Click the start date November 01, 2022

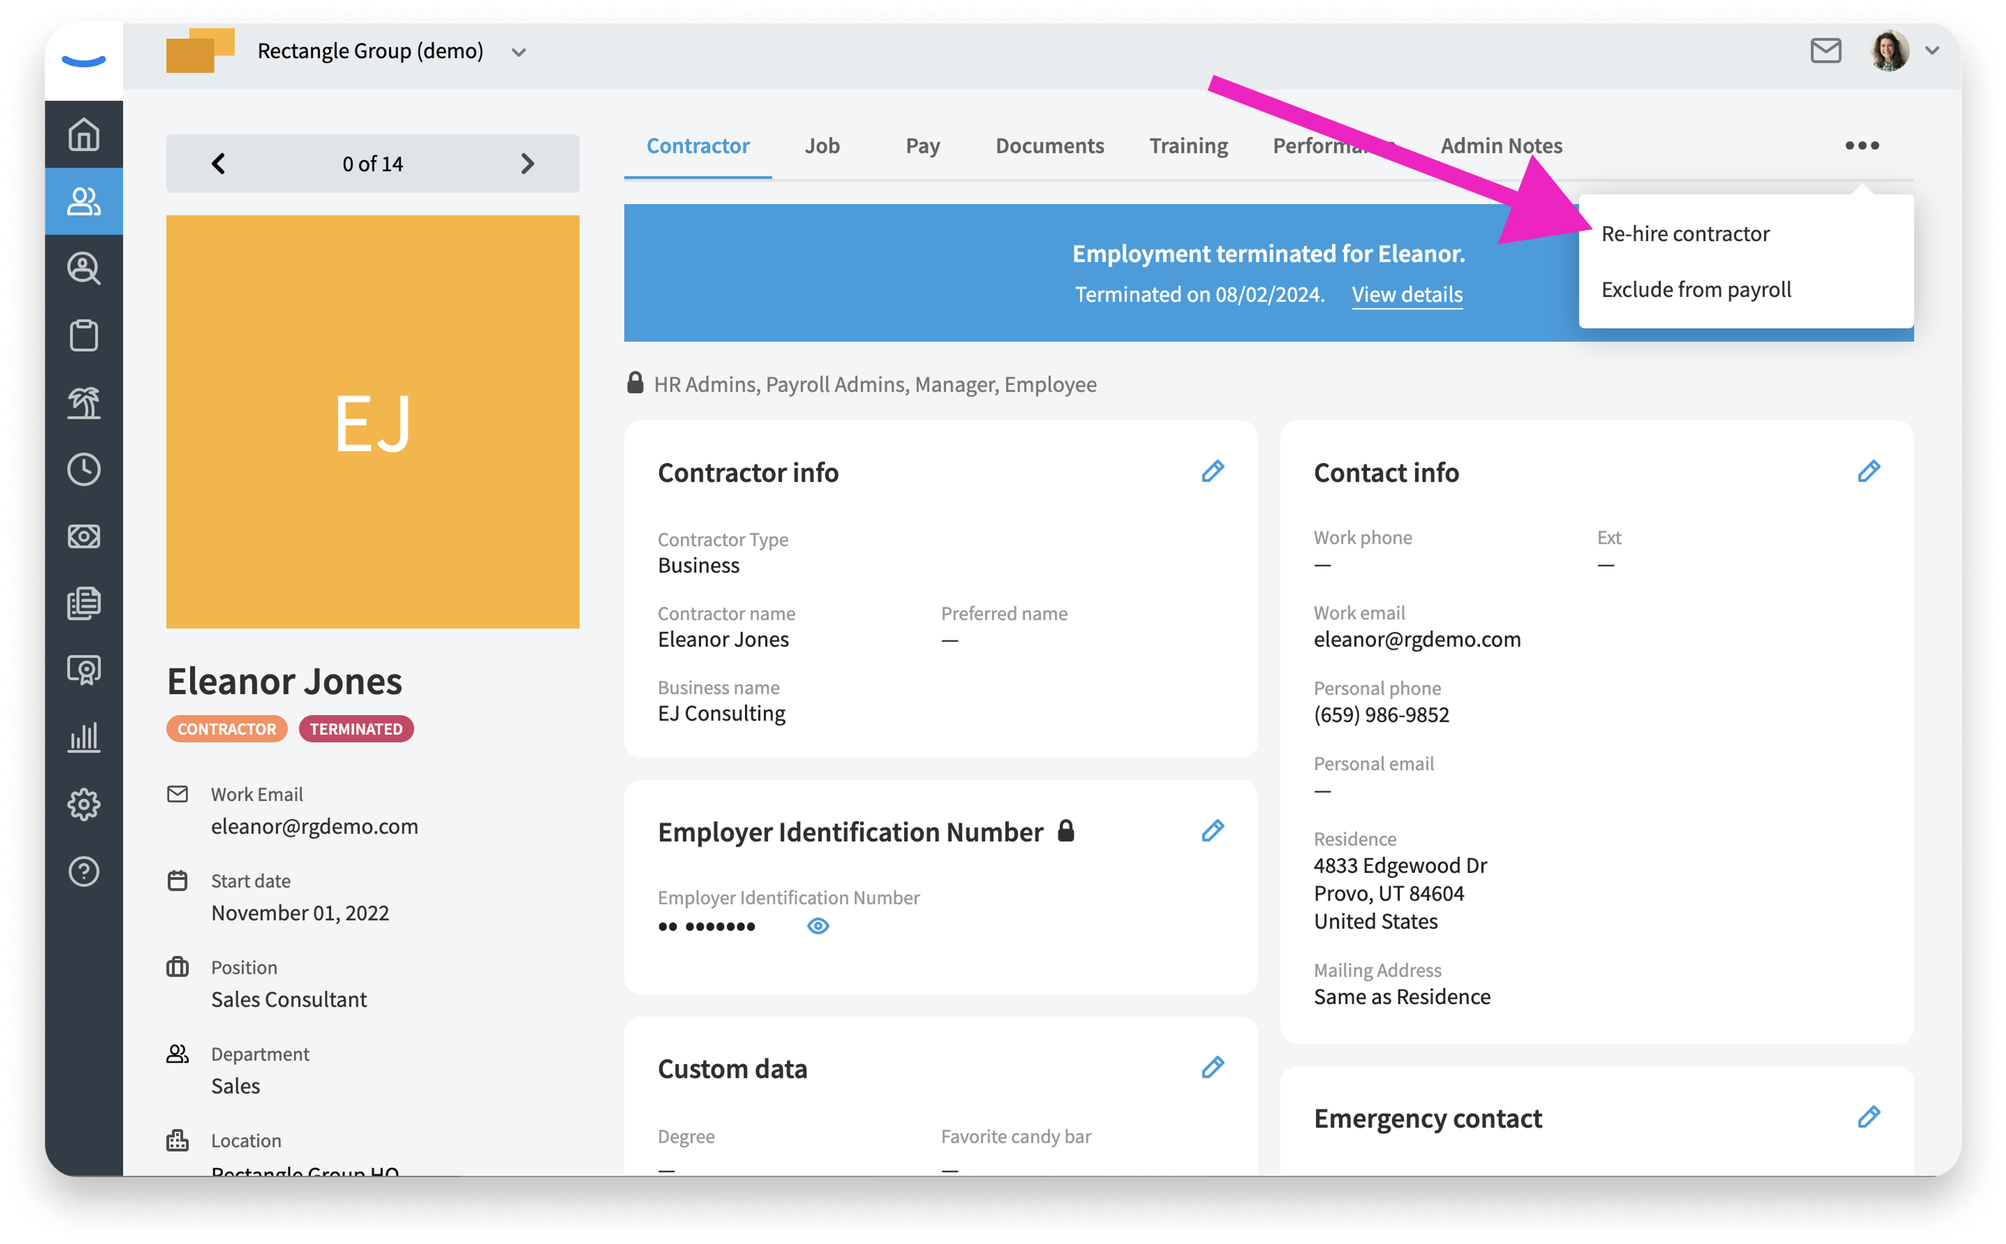tap(299, 912)
